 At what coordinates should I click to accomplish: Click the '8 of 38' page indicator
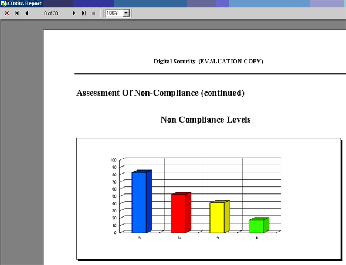[x=51, y=13]
